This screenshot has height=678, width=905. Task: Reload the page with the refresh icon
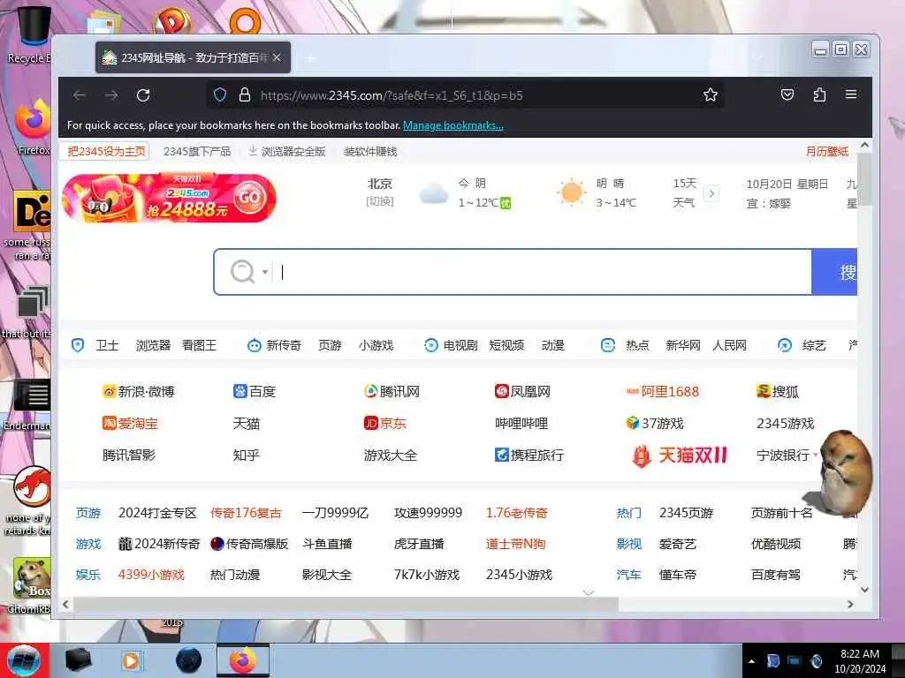pyautogui.click(x=143, y=95)
